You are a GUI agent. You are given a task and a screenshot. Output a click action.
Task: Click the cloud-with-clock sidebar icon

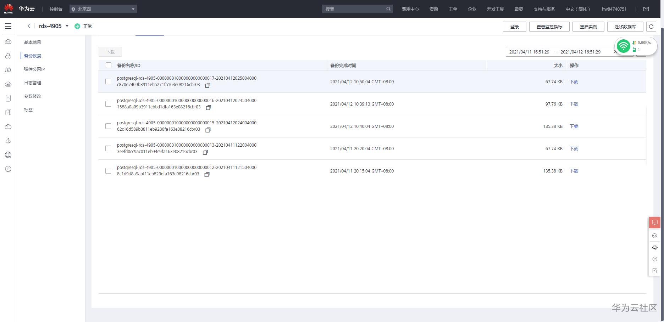[x=8, y=126]
